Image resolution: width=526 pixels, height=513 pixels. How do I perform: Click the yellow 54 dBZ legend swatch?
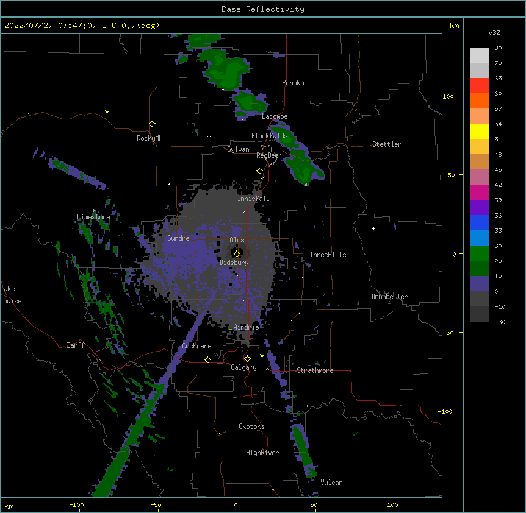(480, 131)
